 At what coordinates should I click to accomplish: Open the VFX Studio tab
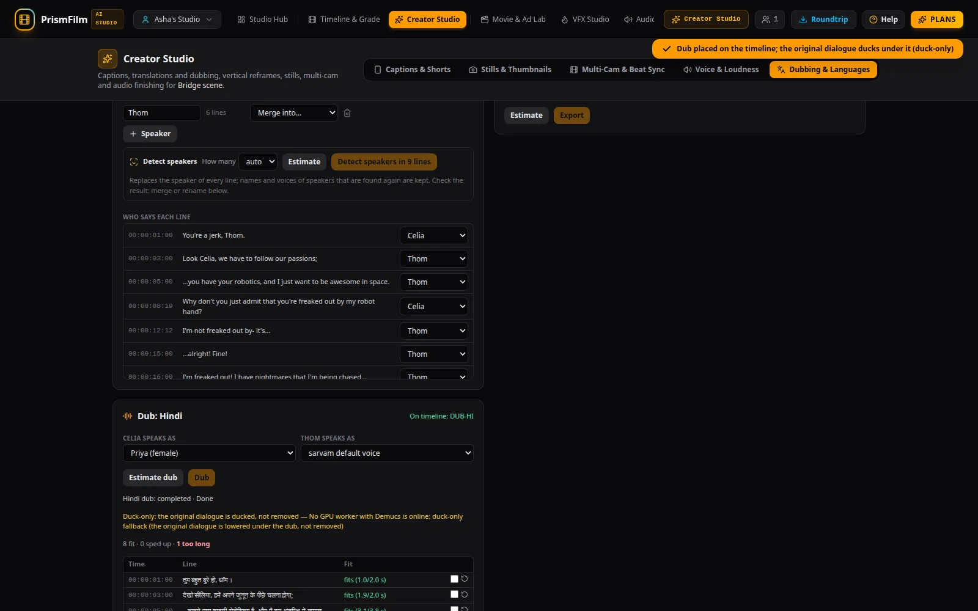pyautogui.click(x=585, y=20)
